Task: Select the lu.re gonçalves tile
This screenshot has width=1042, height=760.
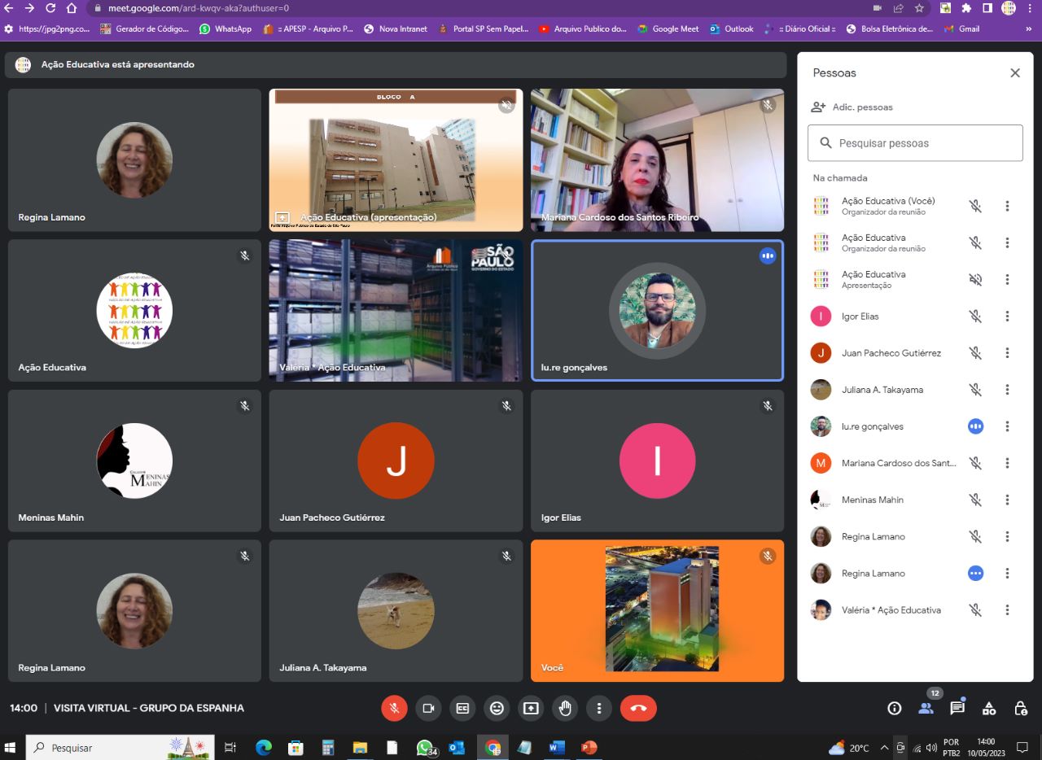Action: 658,311
